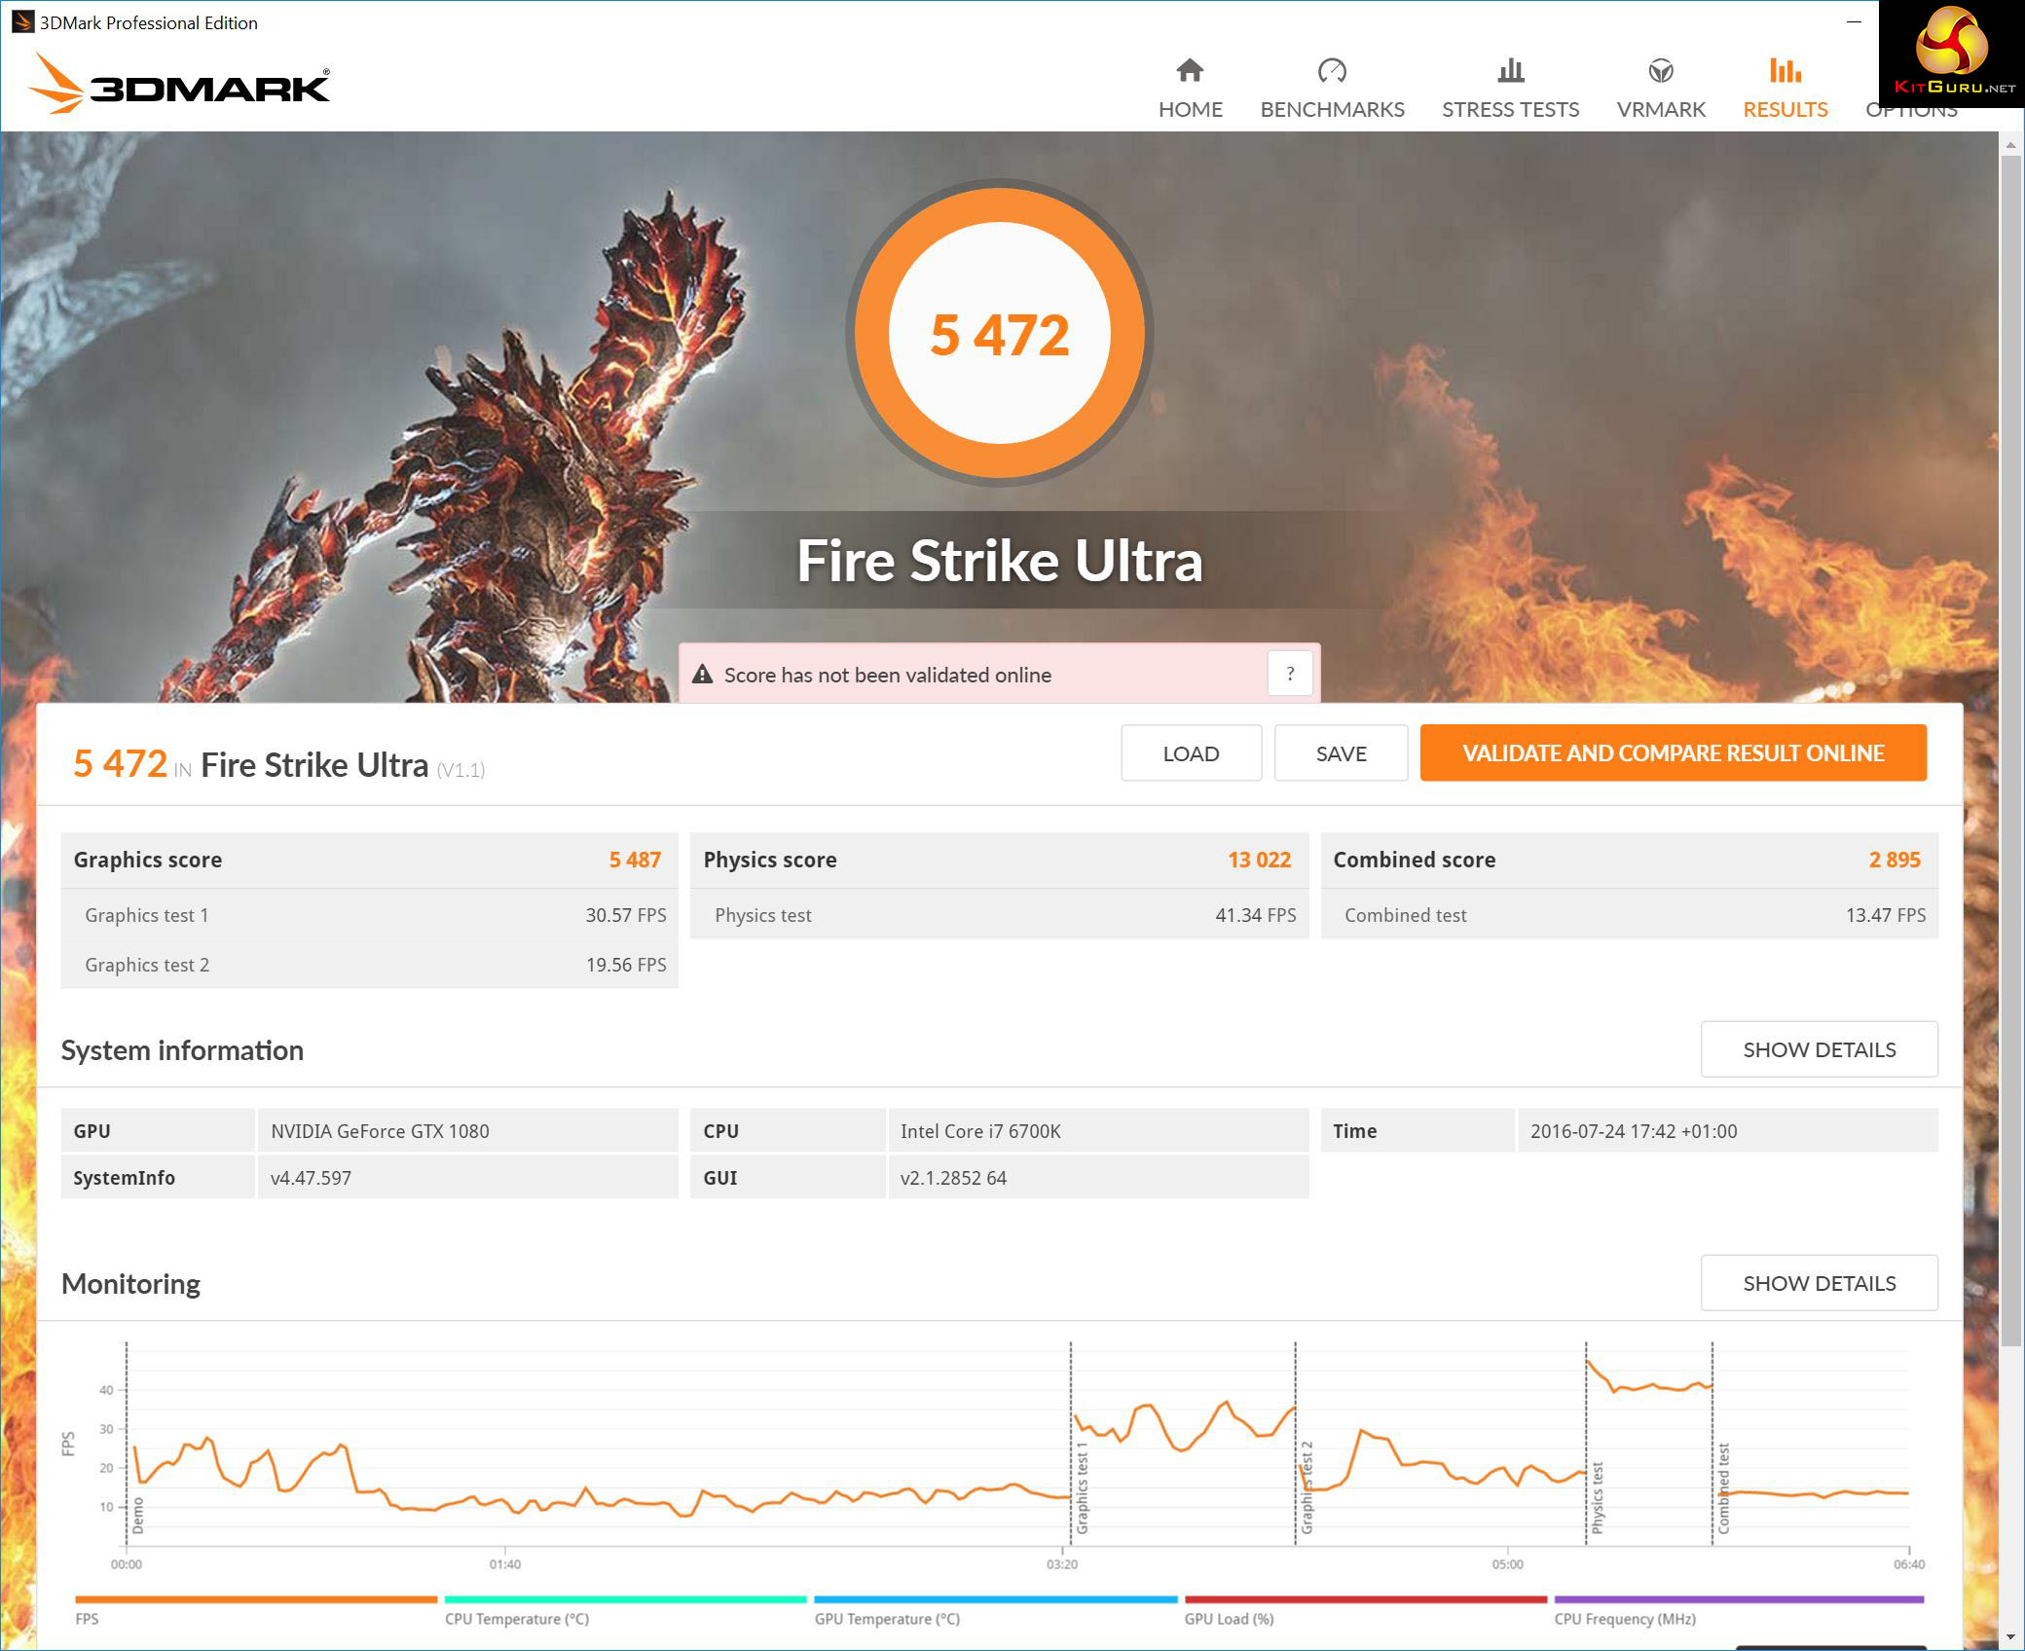Click Validate and Compare Result Online
2025x1651 pixels.
[1673, 753]
